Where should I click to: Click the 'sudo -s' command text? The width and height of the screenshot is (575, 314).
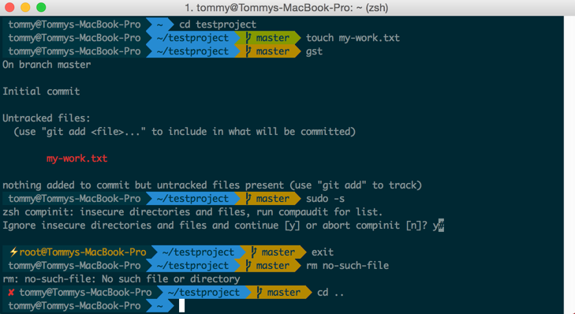pos(325,199)
